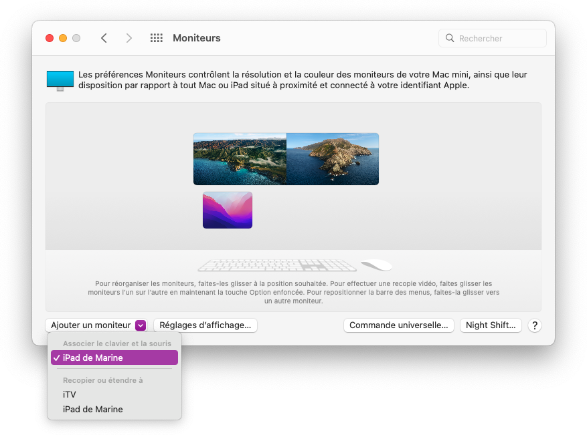The height and width of the screenshot is (435, 587).
Task: Select iTV under Recopier ou étendre à
Action: tap(70, 394)
